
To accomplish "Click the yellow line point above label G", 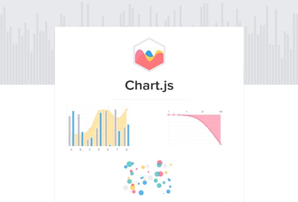I will (126, 109).
